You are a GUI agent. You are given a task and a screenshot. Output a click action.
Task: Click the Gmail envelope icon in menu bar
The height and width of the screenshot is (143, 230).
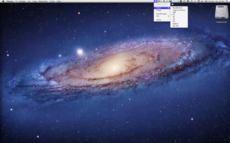pos(177,1)
